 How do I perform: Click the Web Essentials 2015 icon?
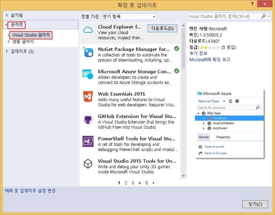point(88,97)
